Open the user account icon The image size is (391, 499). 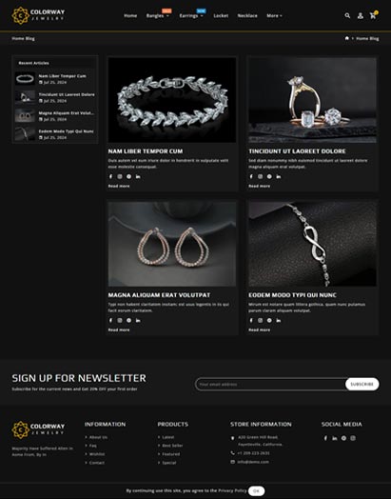click(361, 15)
